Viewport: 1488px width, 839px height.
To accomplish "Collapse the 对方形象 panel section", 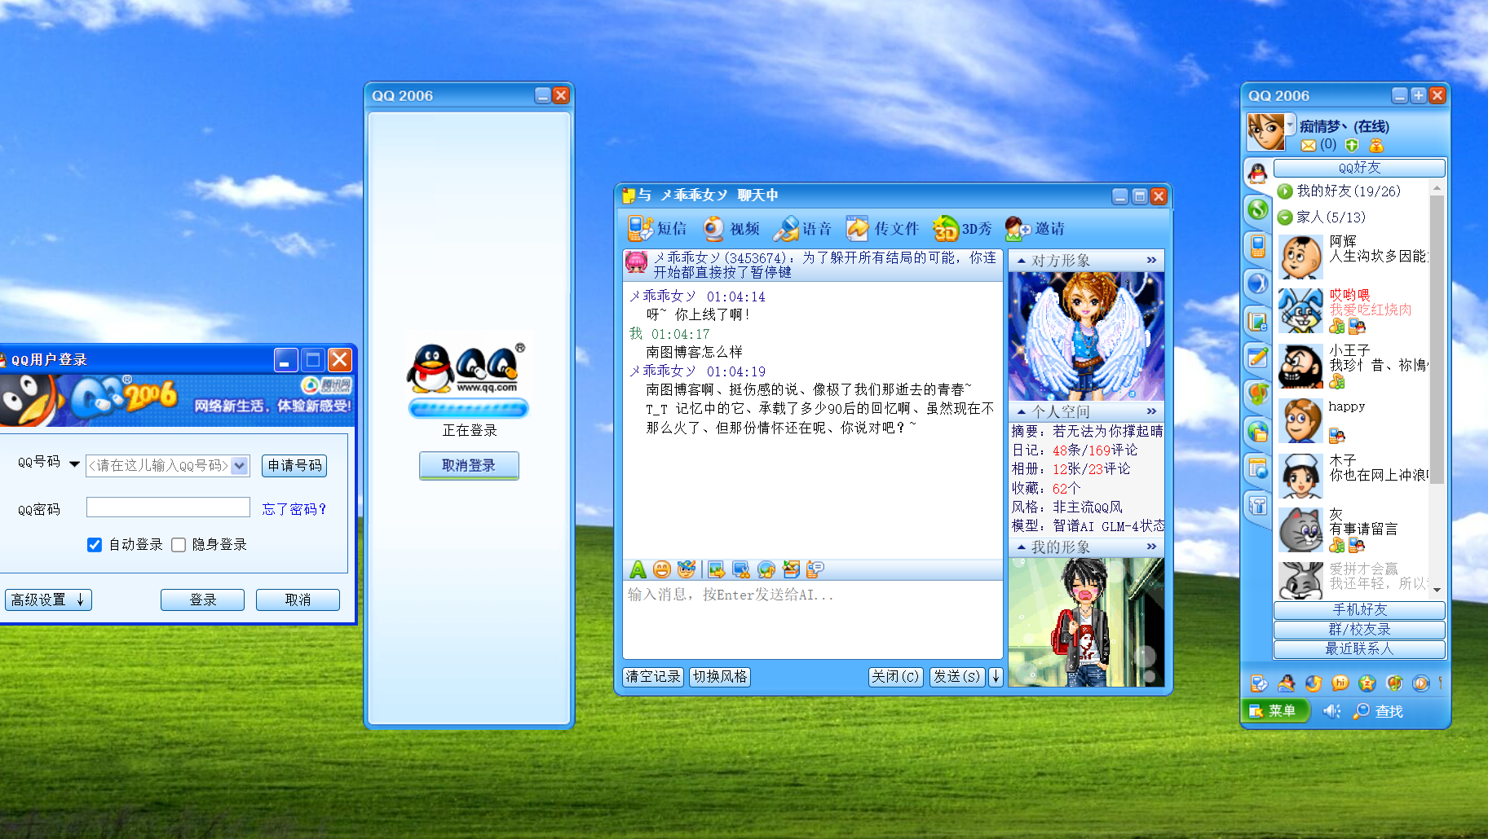I will (x=1021, y=261).
